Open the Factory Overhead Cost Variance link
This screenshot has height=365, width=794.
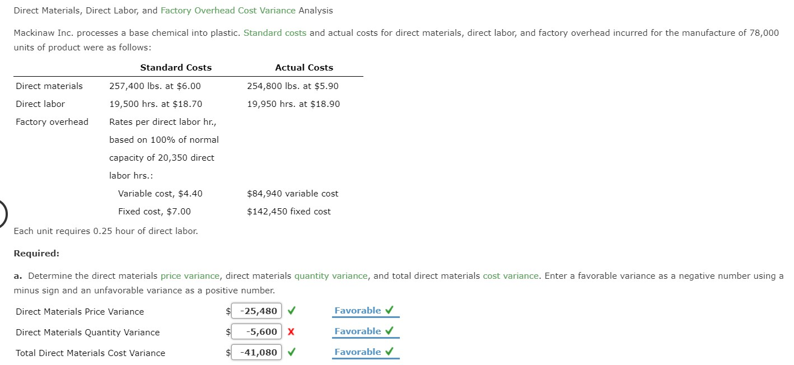click(228, 10)
